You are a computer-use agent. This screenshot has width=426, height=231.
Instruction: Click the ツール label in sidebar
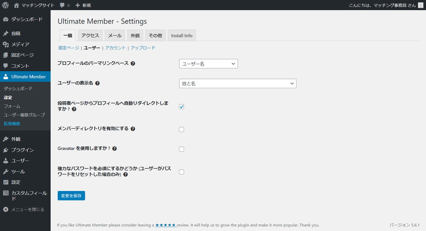18,171
